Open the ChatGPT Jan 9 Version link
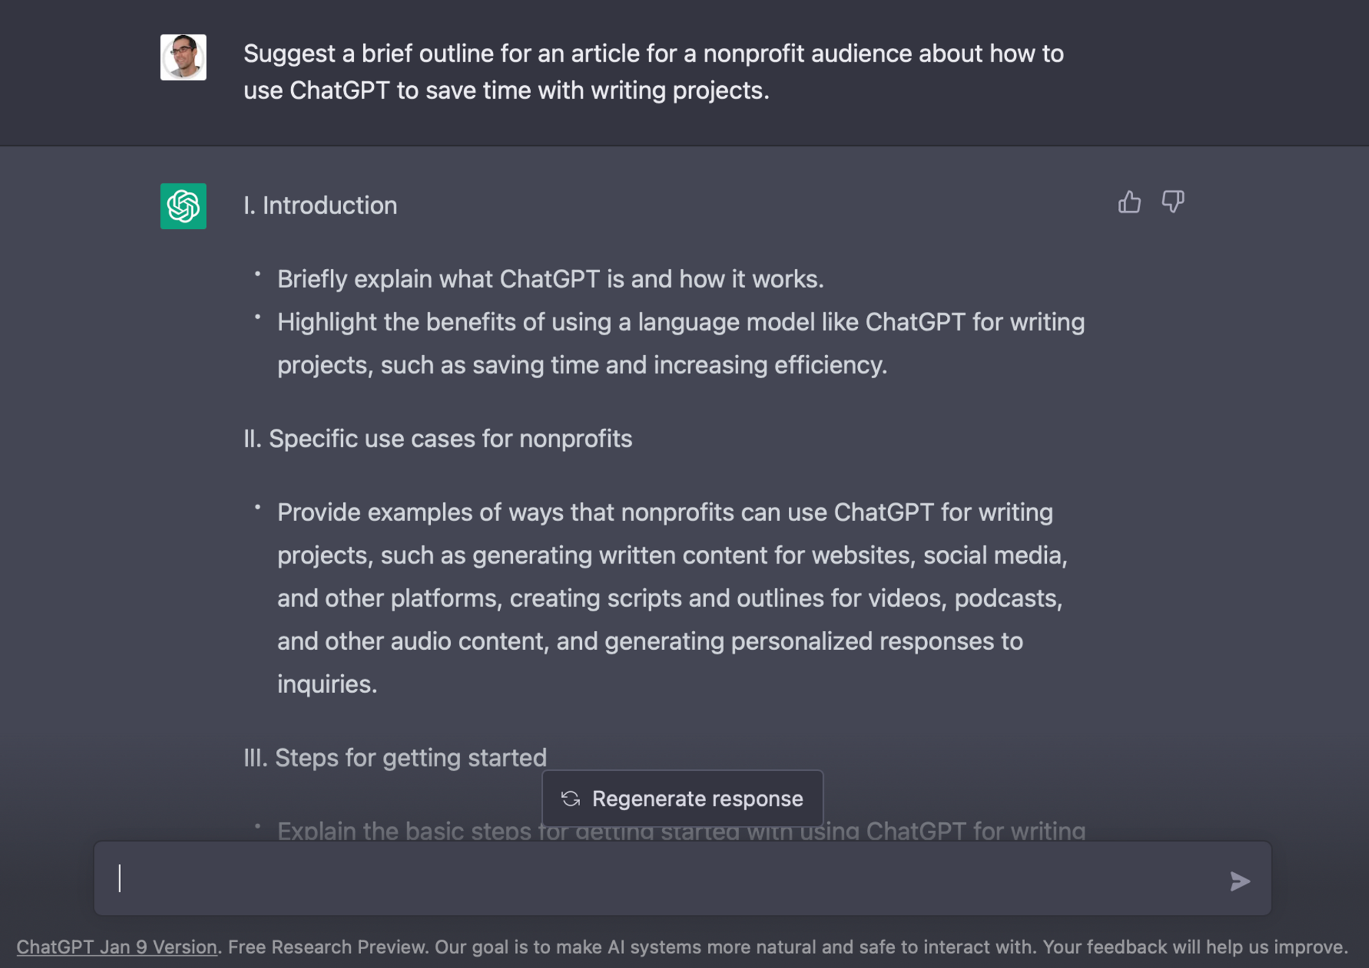Image resolution: width=1369 pixels, height=968 pixels. 116,946
